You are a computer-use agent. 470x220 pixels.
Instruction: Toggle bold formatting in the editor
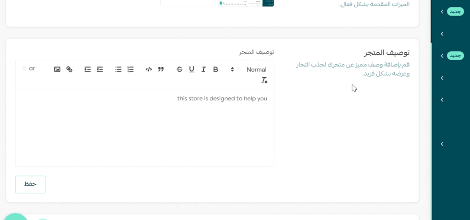[215, 69]
